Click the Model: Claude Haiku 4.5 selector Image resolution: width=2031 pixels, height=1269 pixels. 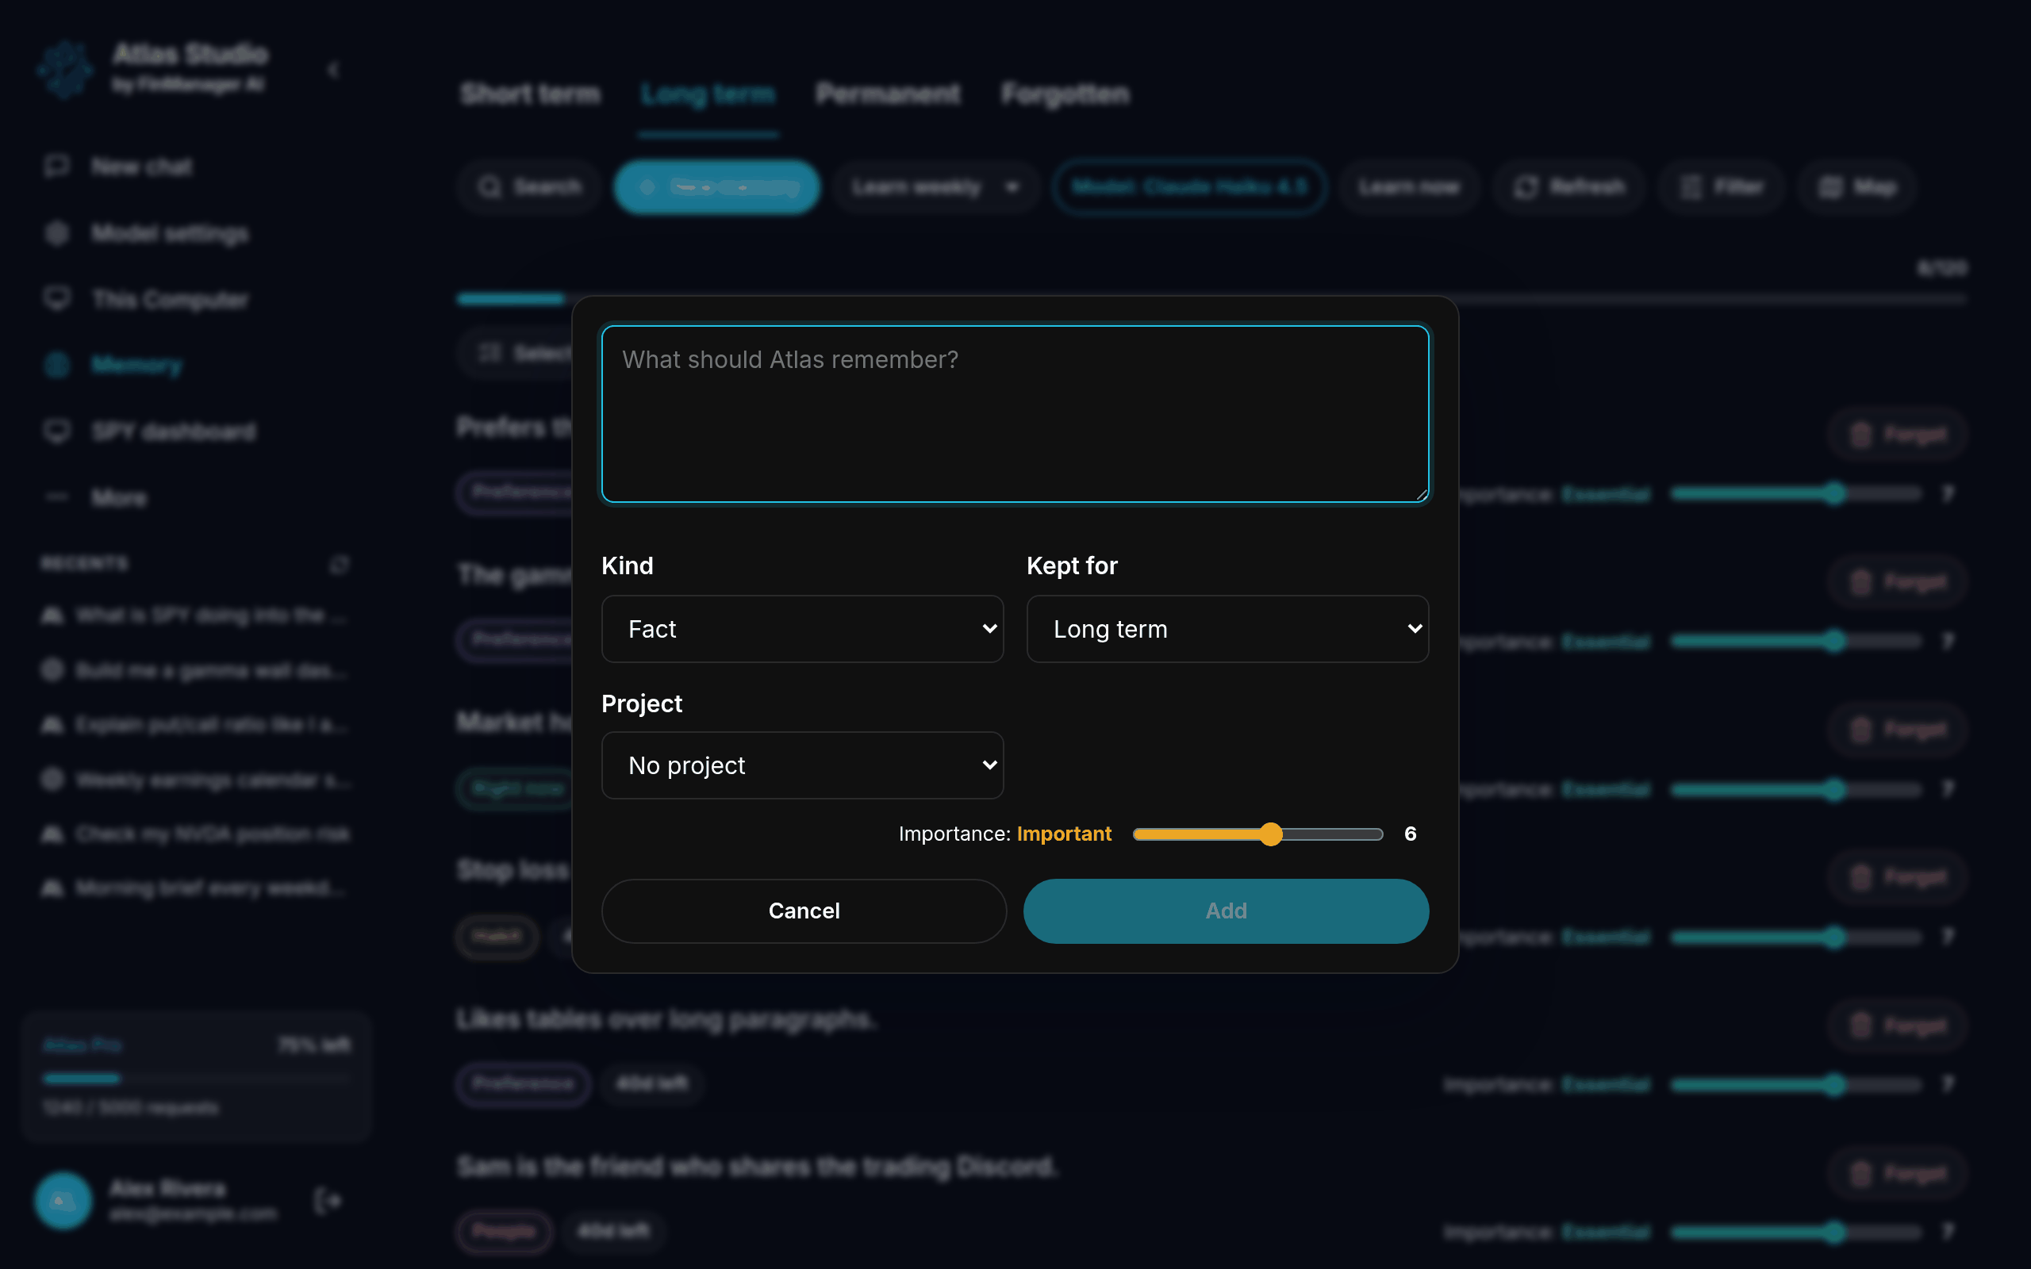[1188, 186]
